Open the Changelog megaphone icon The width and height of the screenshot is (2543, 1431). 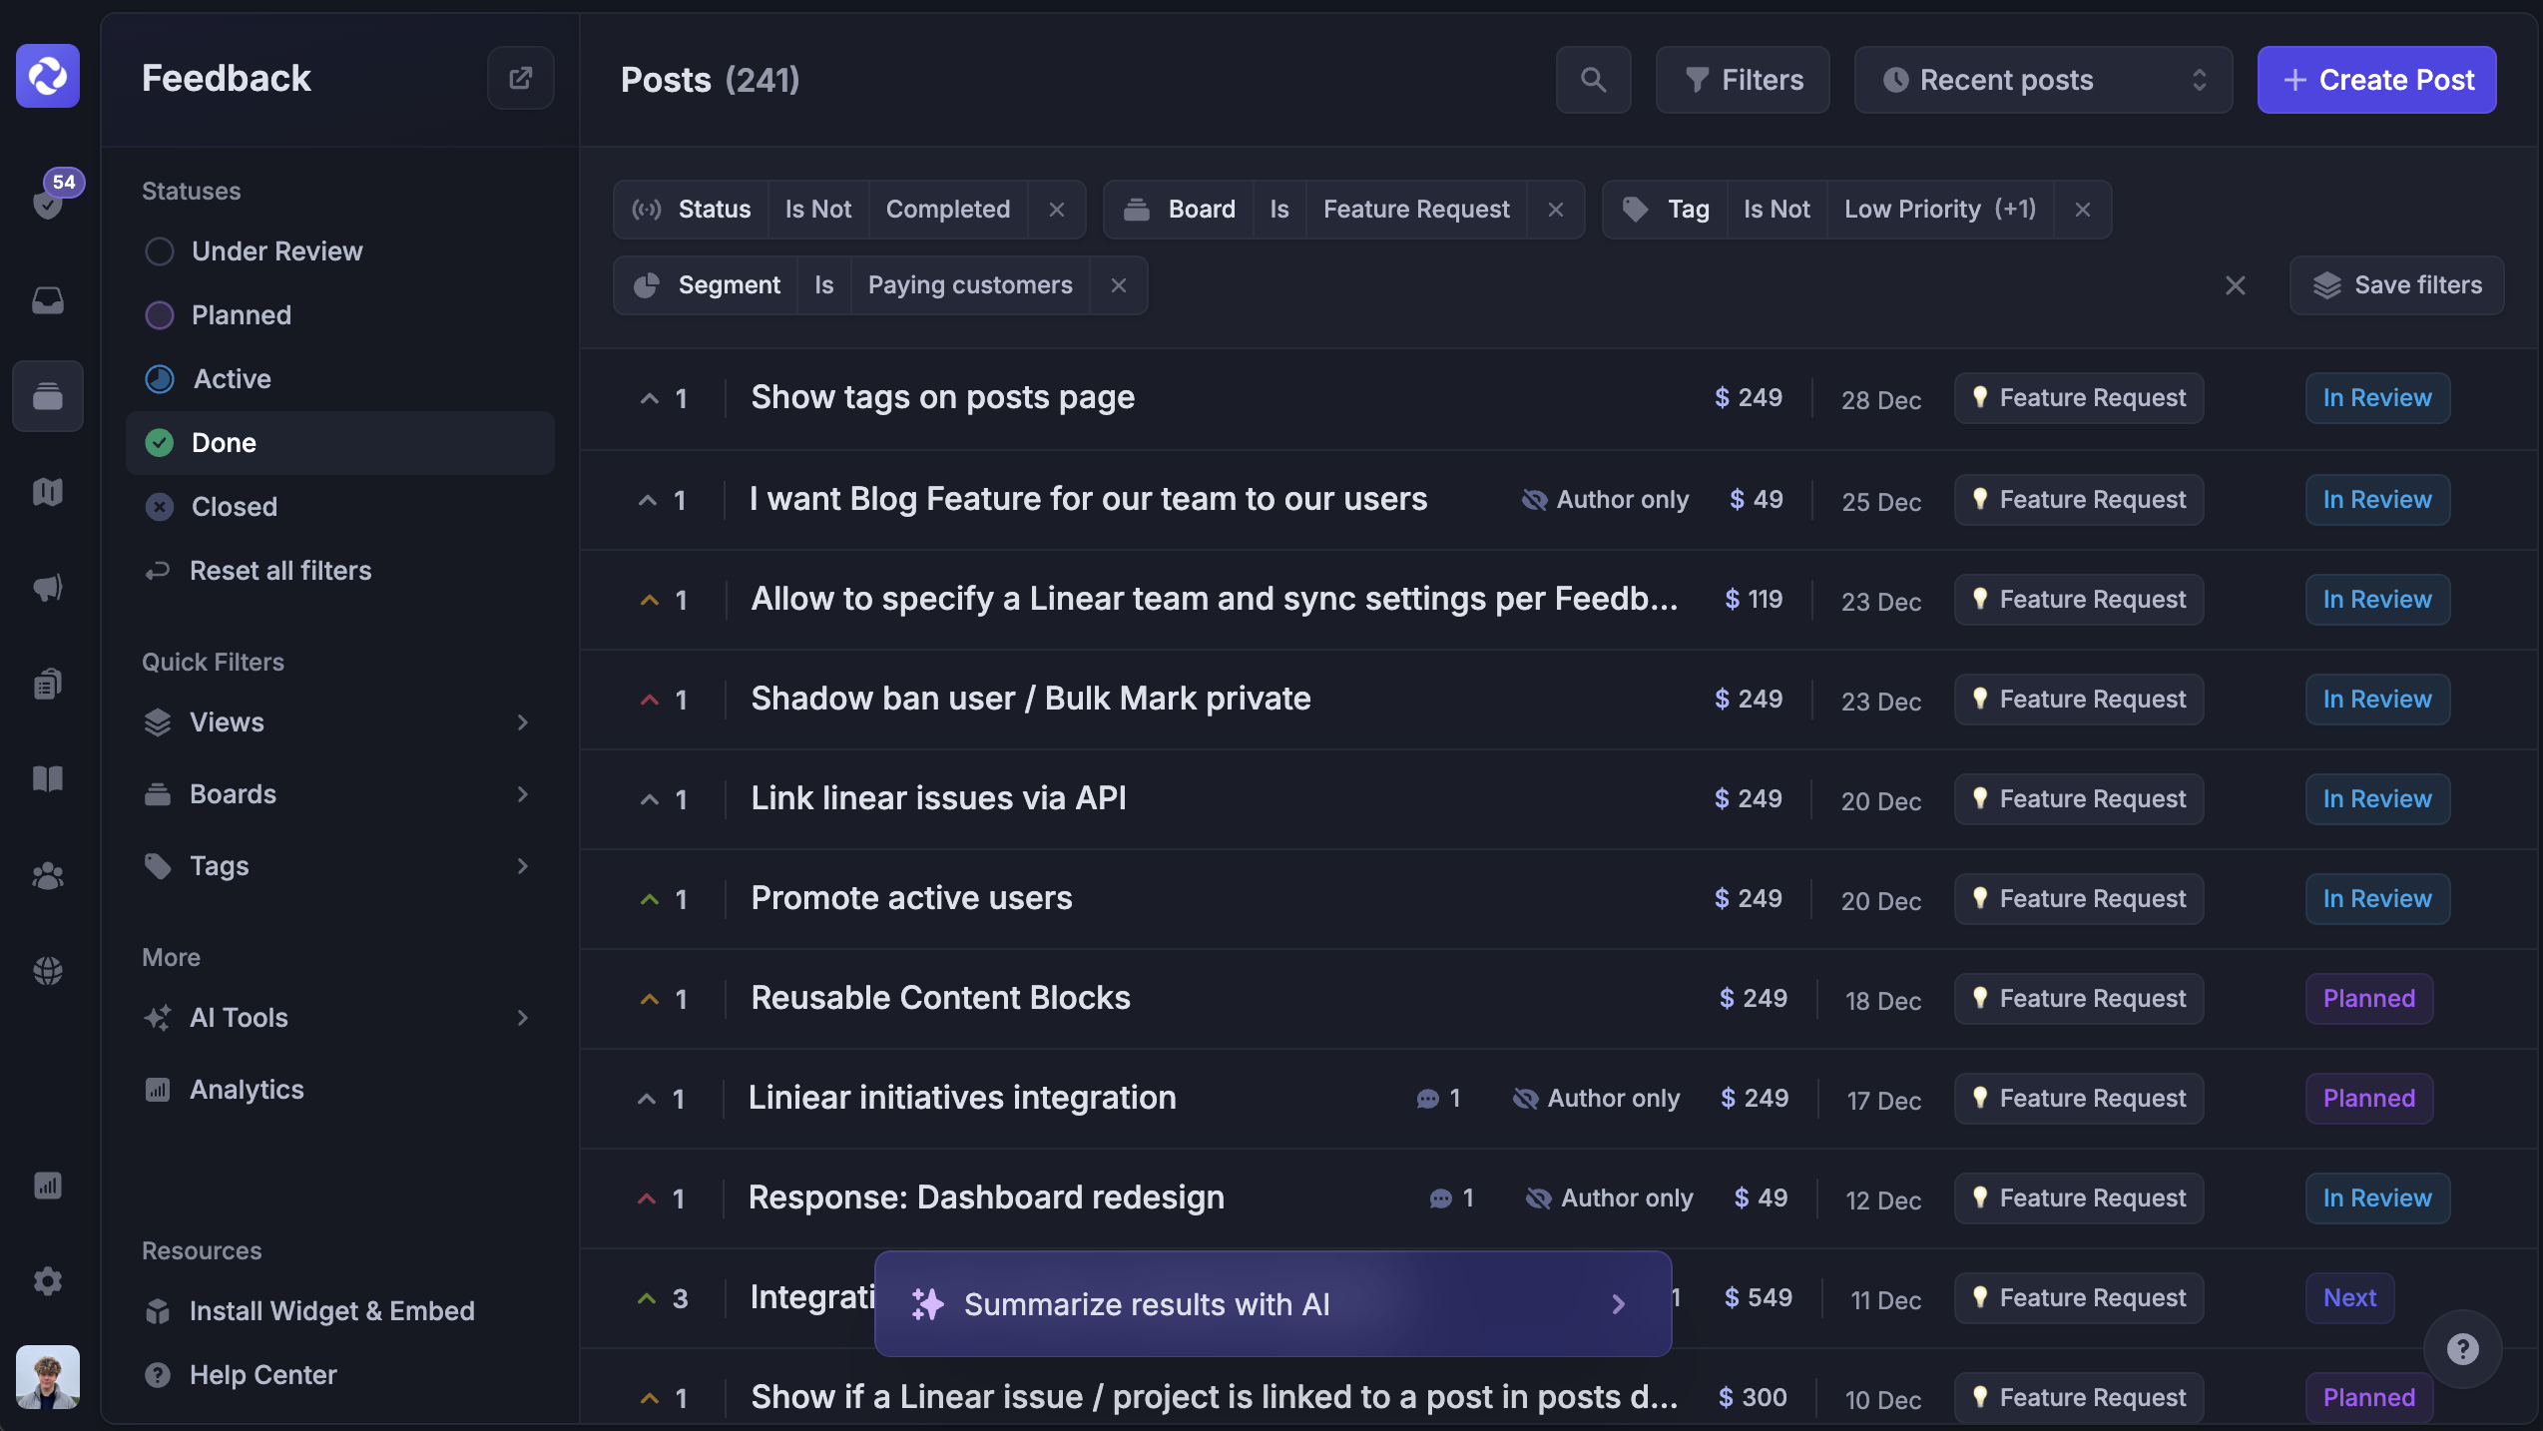48,587
